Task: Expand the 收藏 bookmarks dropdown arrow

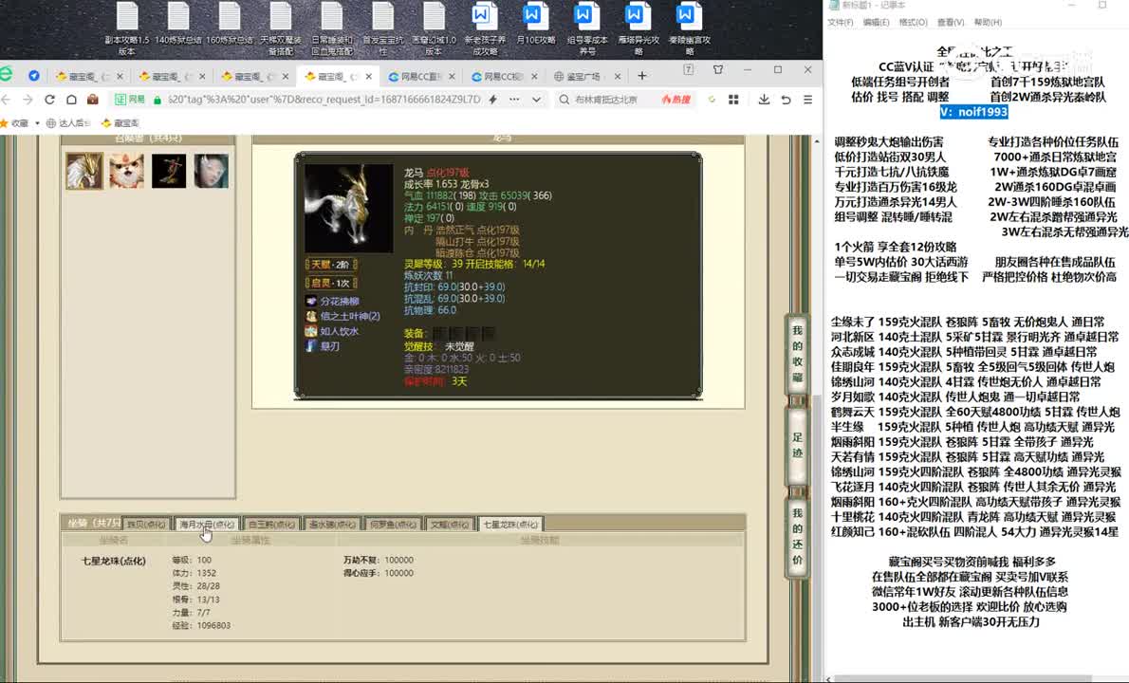Action: (37, 123)
